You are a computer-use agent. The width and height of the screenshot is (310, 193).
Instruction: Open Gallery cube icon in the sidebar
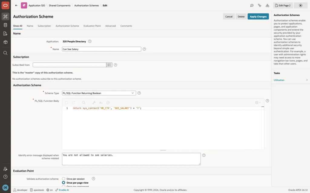(5, 42)
